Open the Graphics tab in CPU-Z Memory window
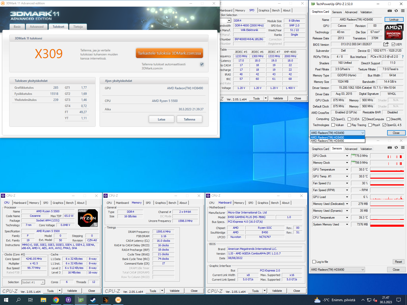407x305 pixels. click(x=161, y=203)
